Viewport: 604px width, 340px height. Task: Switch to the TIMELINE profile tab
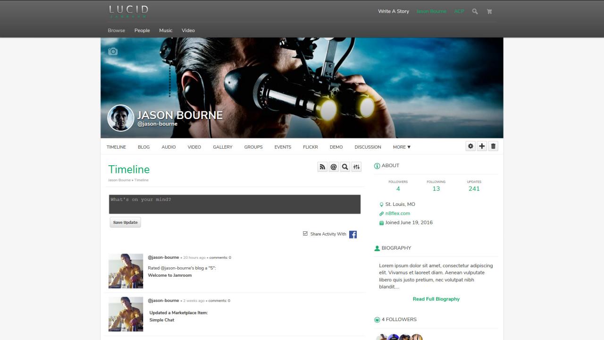tap(116, 147)
